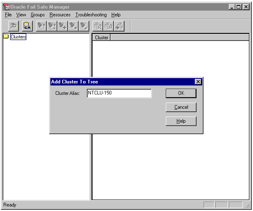The image size is (253, 211).
Task: Minimize the Oracle Fail Safe Manager window
Action: pos(232,7)
